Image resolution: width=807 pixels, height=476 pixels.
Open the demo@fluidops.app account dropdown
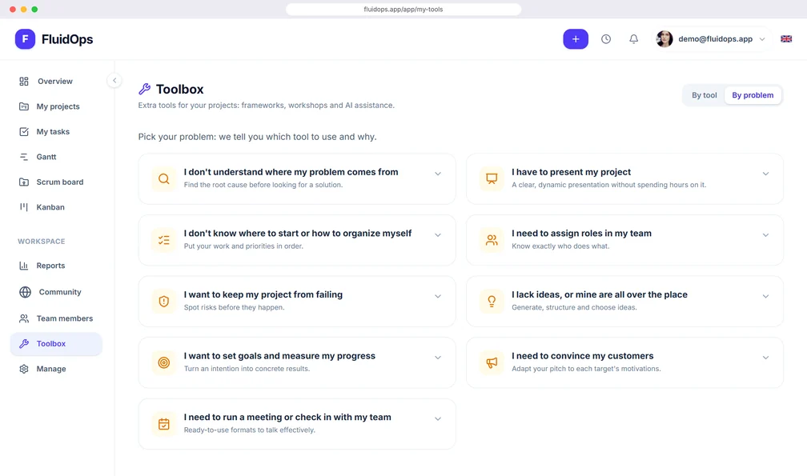(x=713, y=39)
